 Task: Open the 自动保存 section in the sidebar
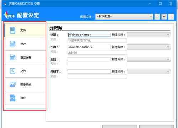[x=25, y=57]
